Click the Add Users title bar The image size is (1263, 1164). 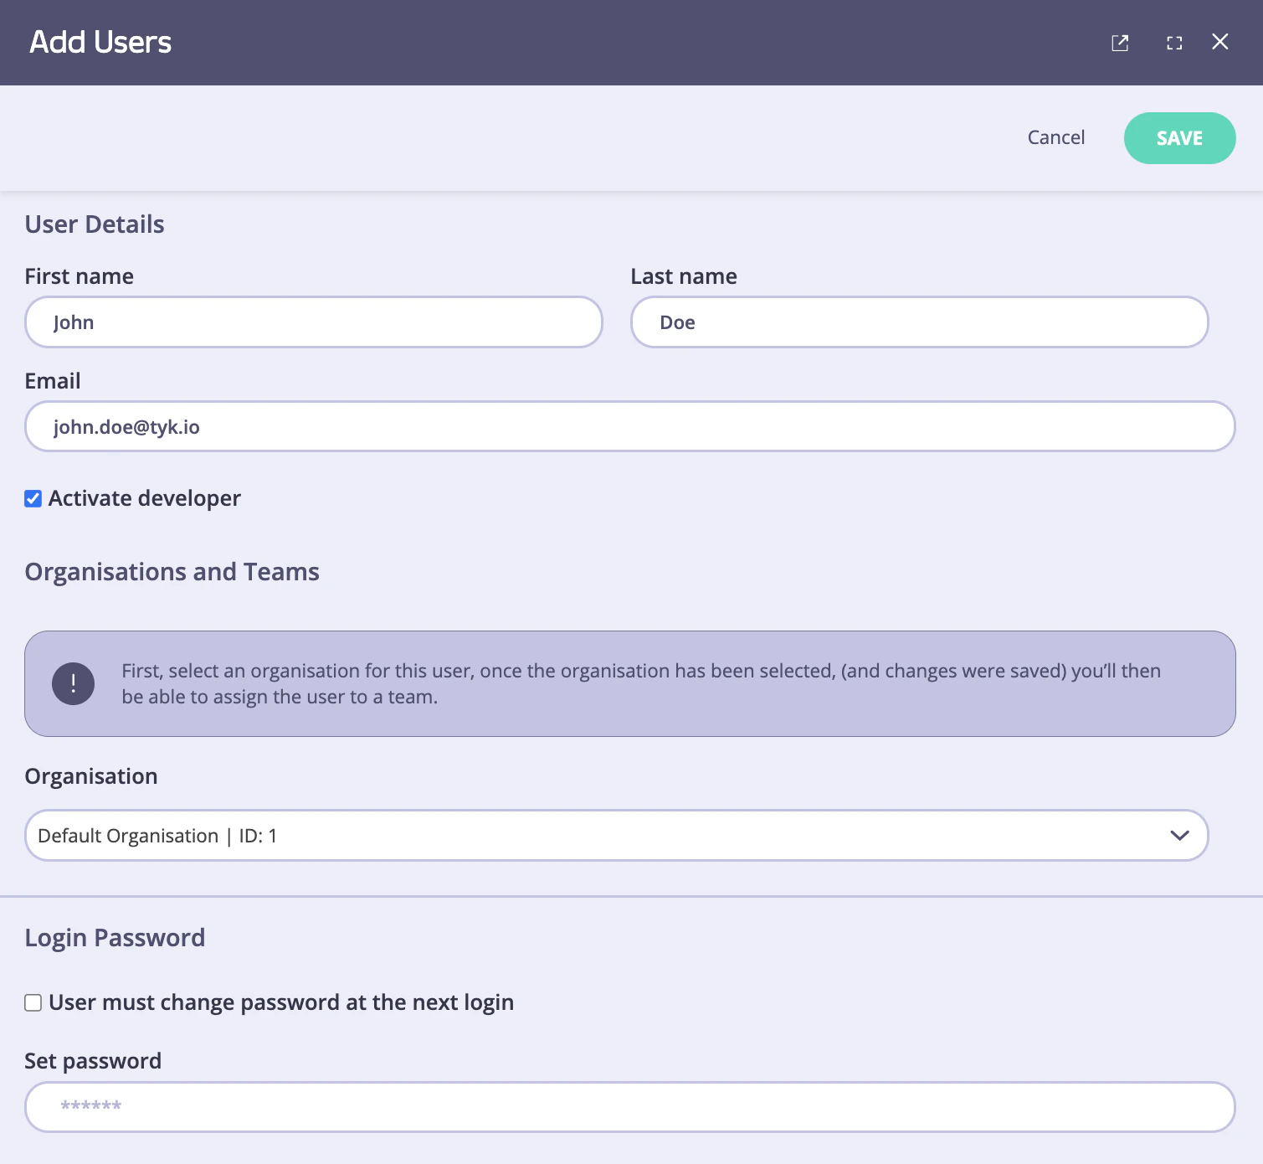(101, 42)
